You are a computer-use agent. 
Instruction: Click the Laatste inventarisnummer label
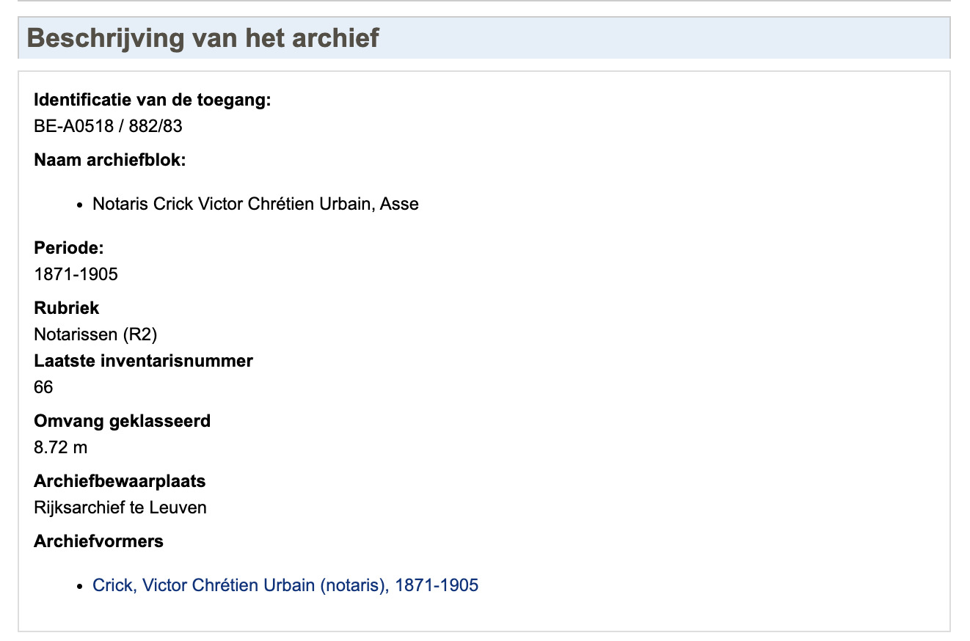pos(143,361)
